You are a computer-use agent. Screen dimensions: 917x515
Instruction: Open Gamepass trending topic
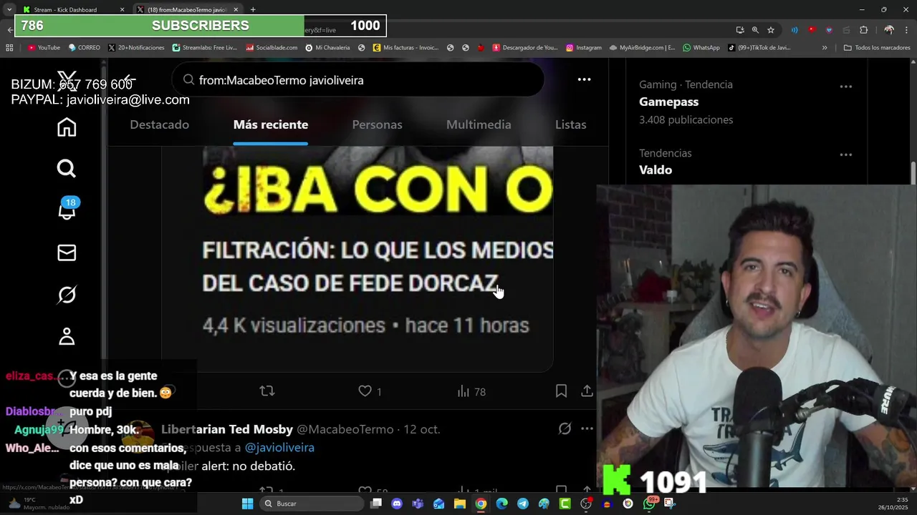668,102
